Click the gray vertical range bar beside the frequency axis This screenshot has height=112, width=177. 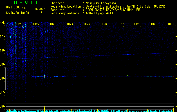coord(5,79)
